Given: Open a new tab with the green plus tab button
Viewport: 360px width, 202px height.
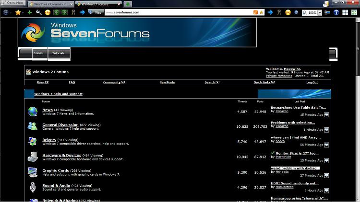Looking at the screenshot, I should tap(128, 4).
